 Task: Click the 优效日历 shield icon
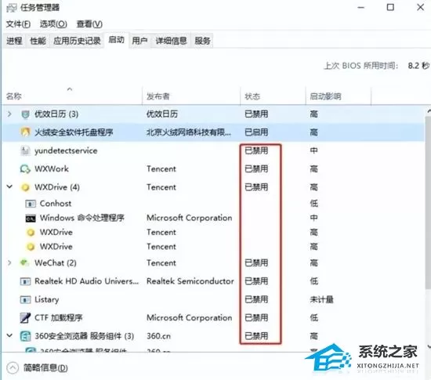25,114
